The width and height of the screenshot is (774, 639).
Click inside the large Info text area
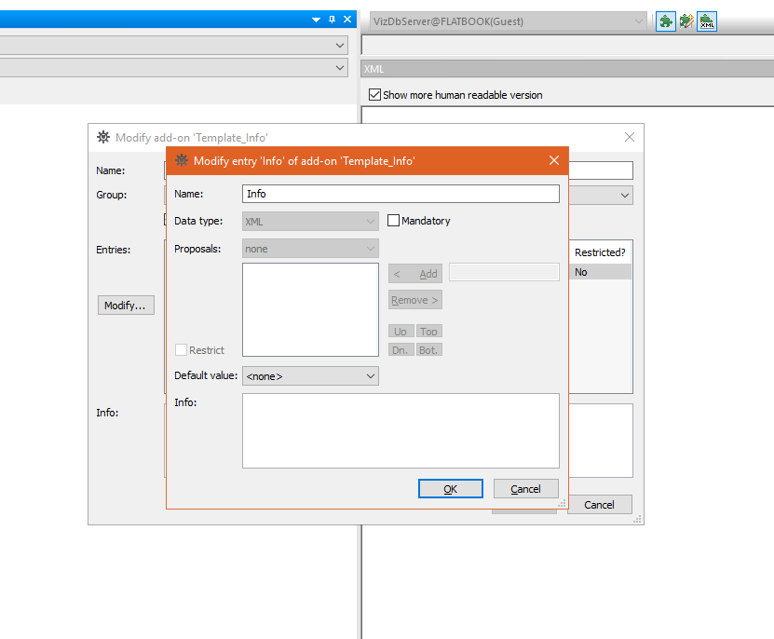[x=401, y=430]
